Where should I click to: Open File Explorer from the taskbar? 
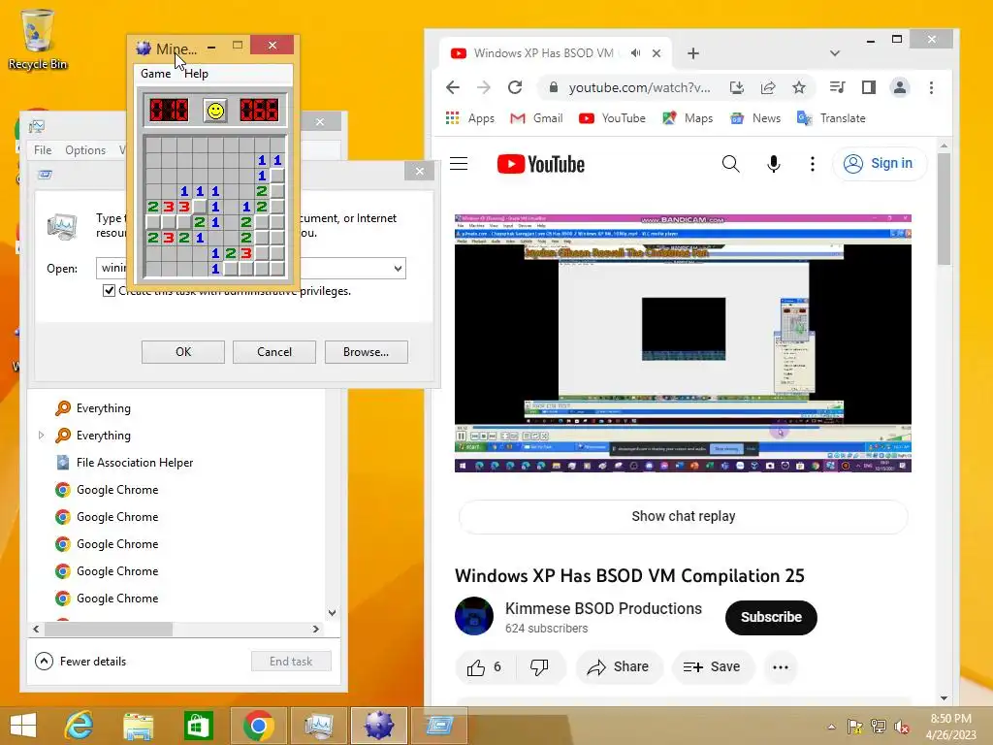tap(138, 726)
